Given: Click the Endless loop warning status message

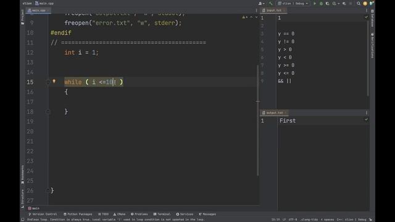Looking at the screenshot, I should pyautogui.click(x=115, y=220).
